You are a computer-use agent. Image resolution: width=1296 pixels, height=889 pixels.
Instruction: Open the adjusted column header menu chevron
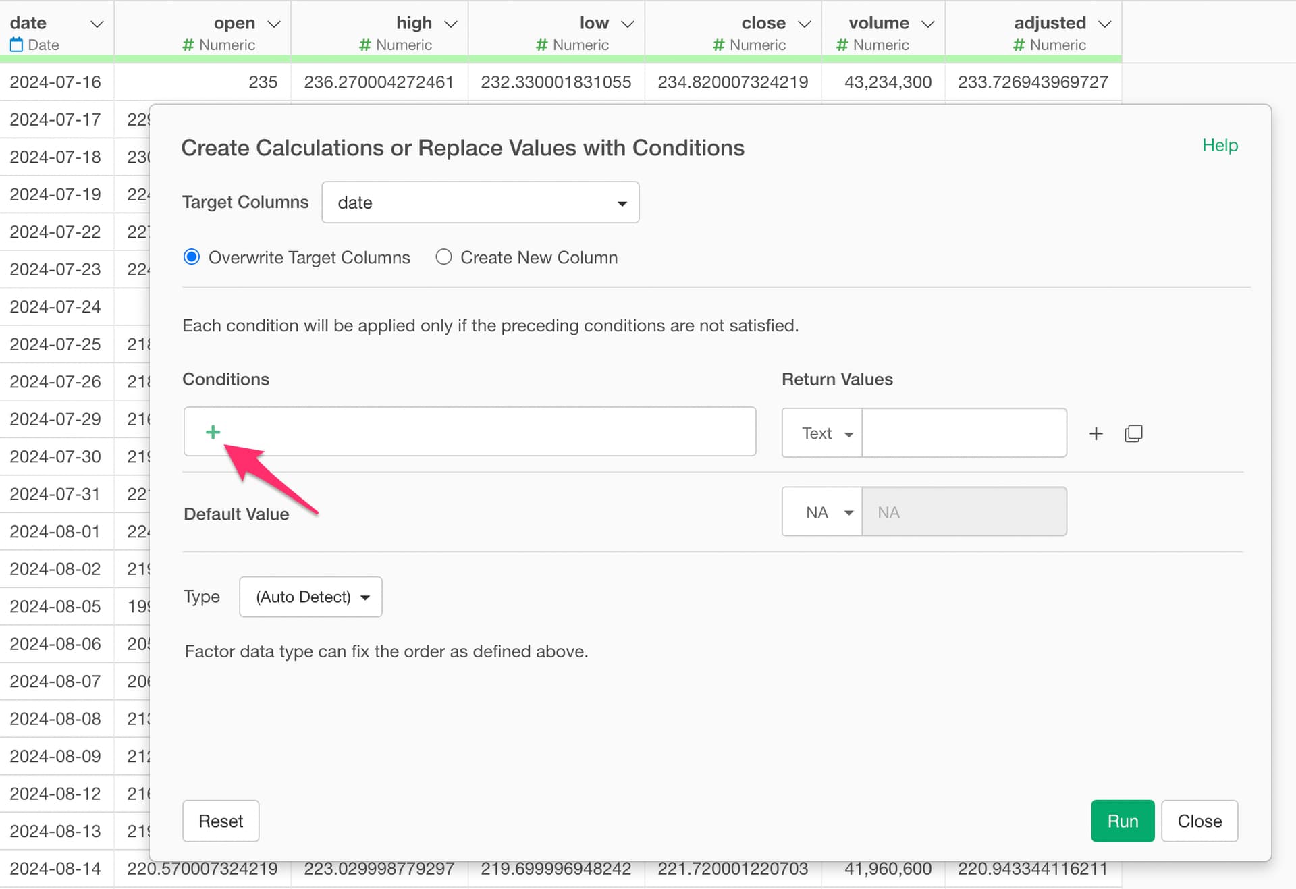tap(1104, 24)
